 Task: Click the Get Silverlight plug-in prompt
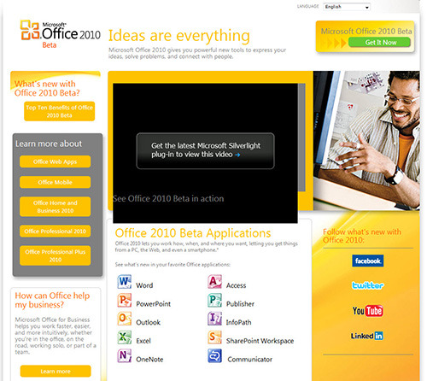pos(205,151)
